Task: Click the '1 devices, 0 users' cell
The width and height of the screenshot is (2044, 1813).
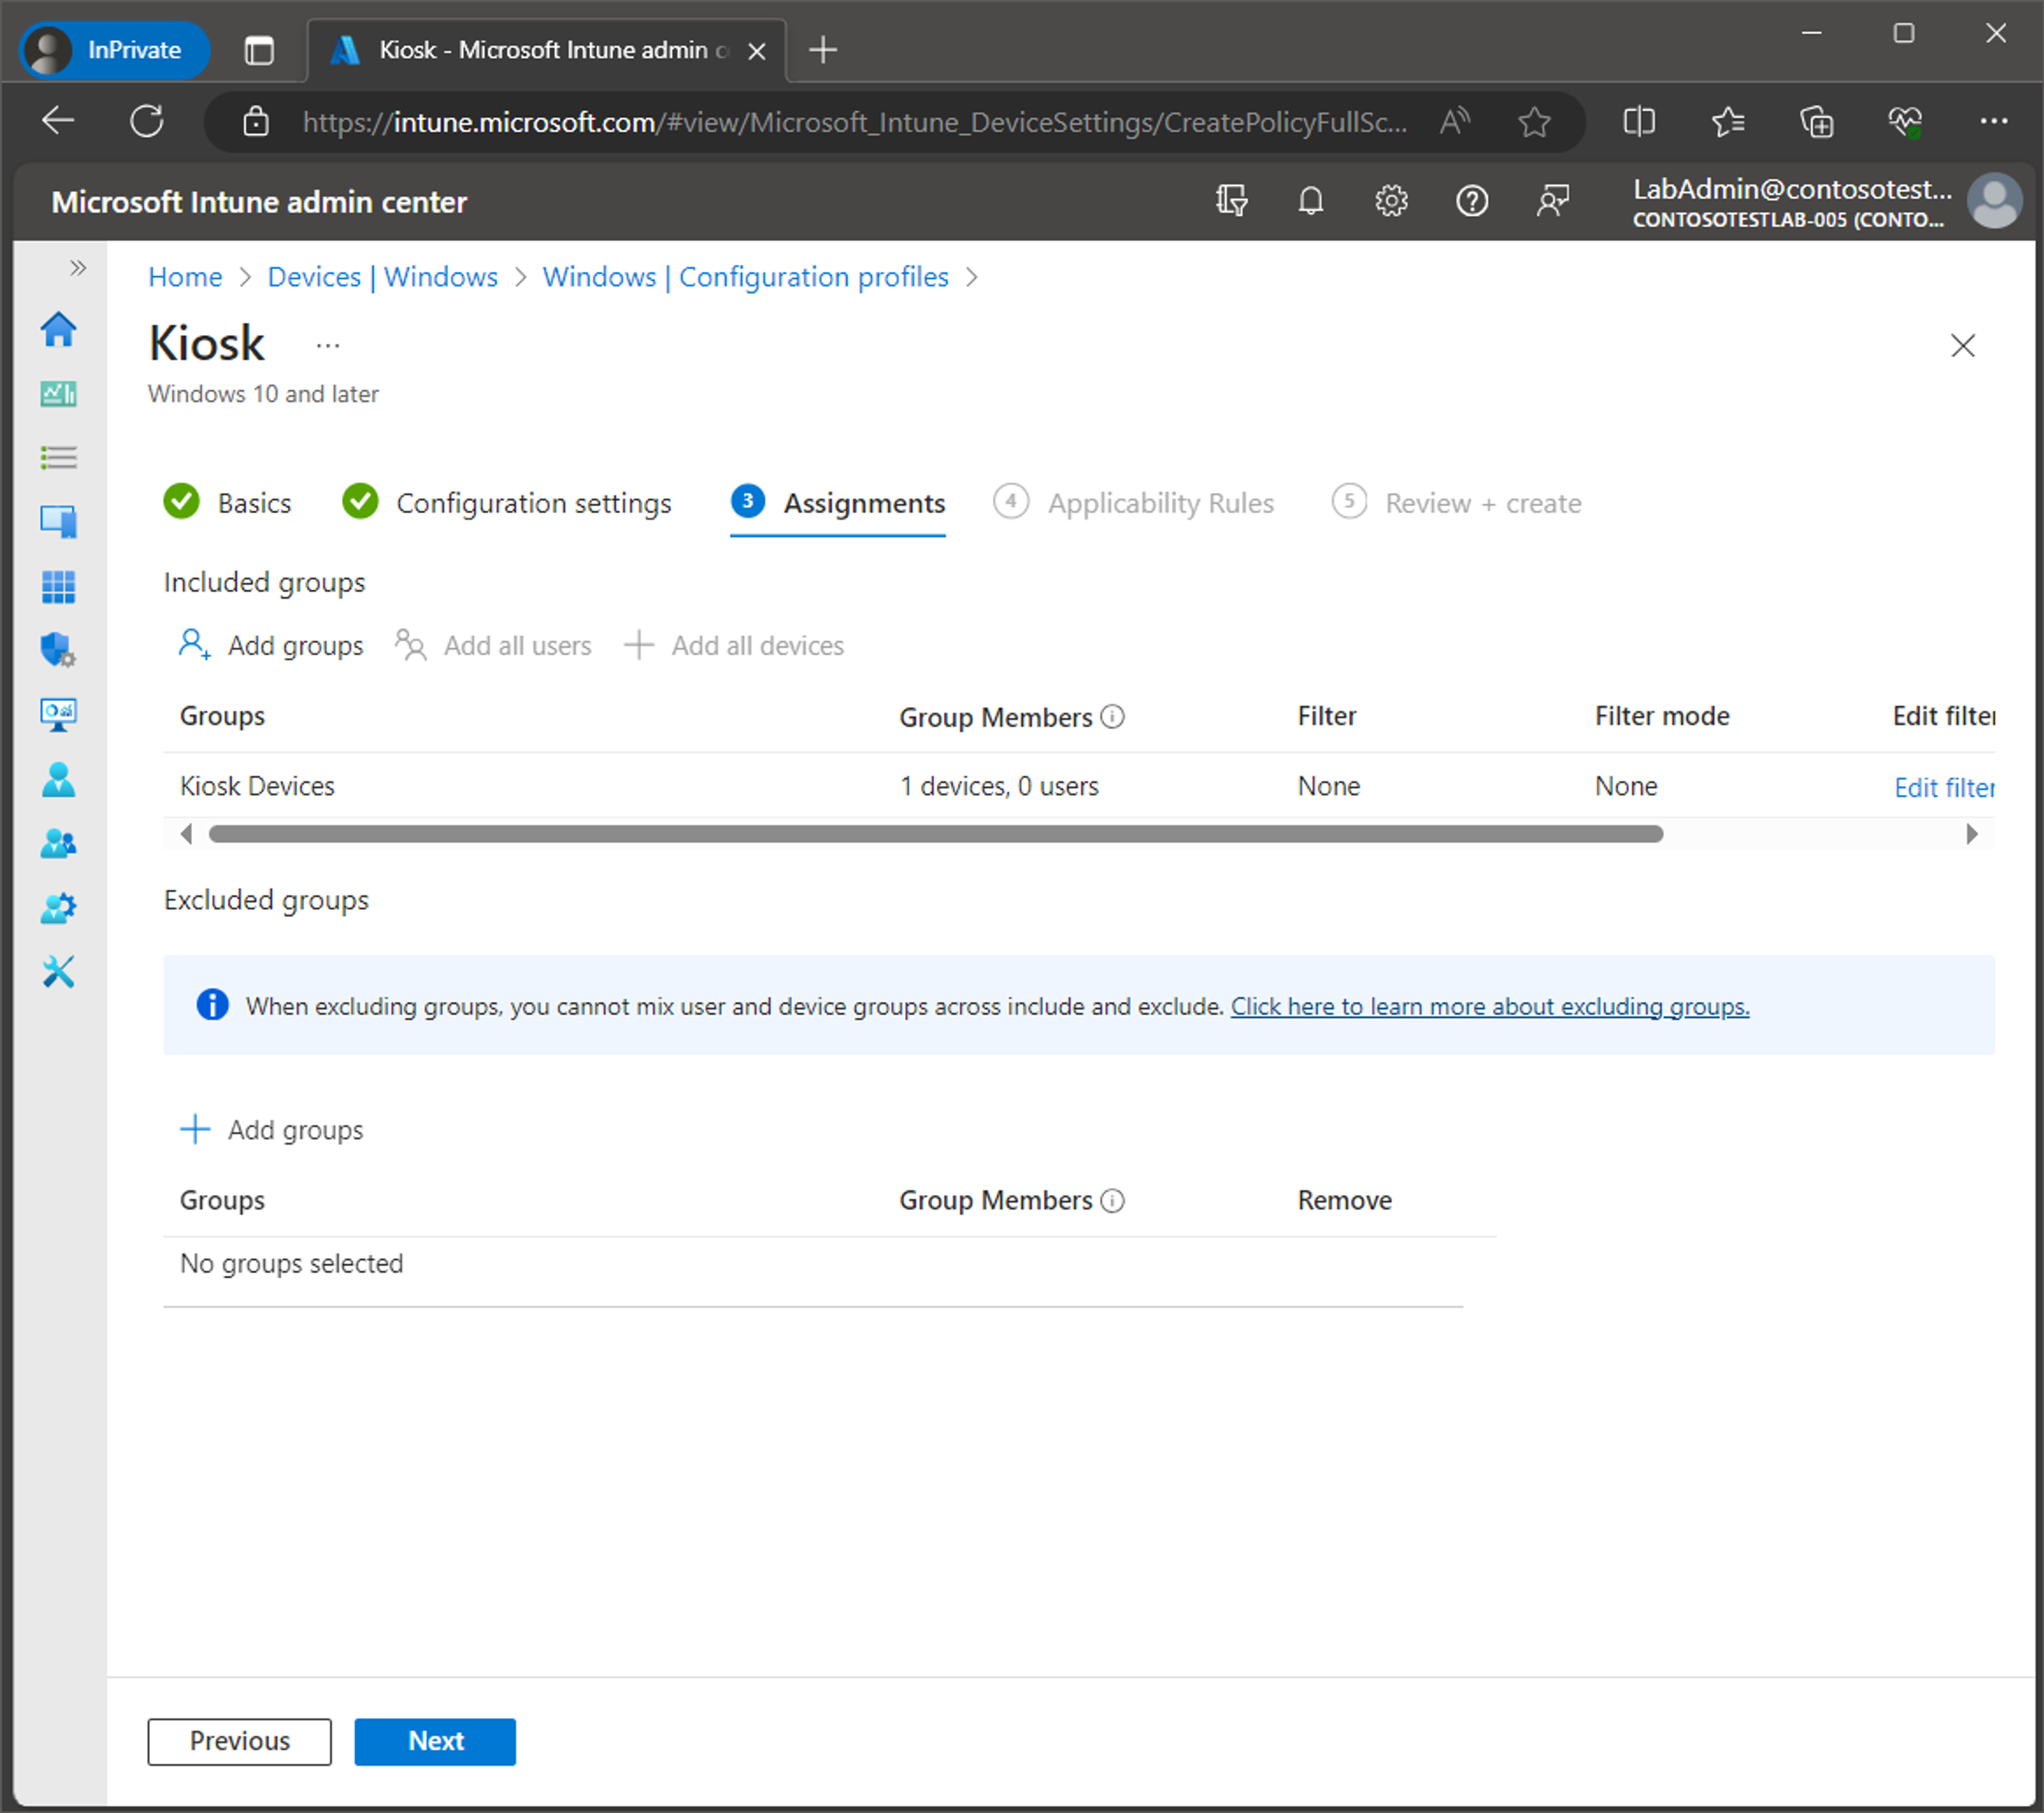Action: (x=999, y=786)
